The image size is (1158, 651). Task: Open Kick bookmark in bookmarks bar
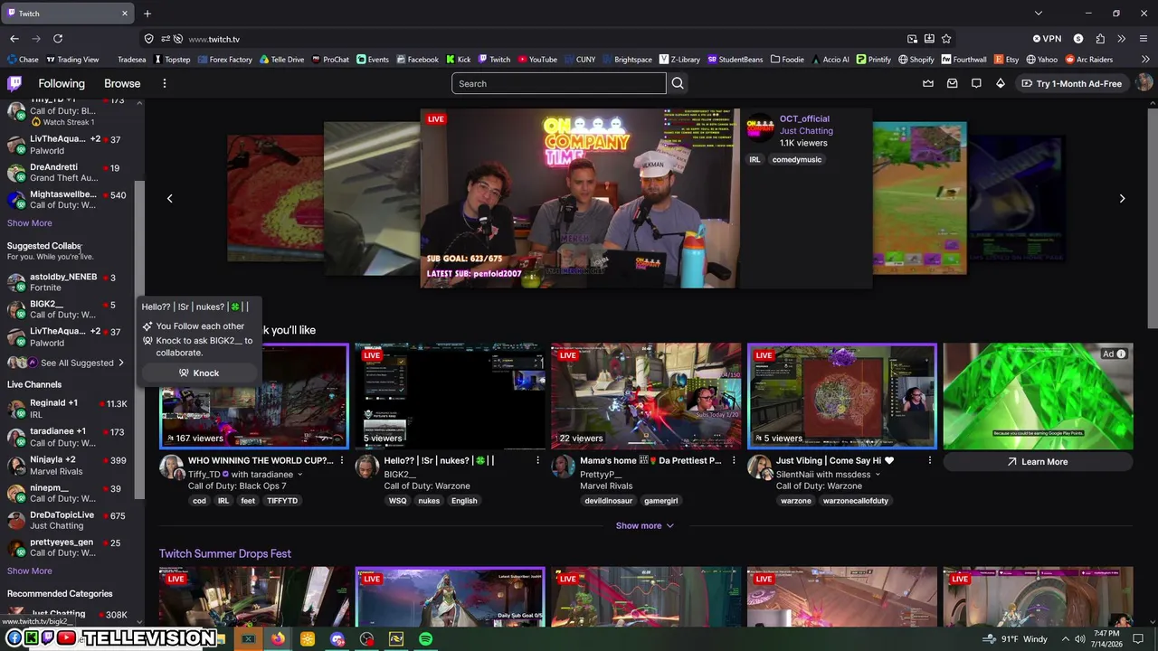click(458, 60)
